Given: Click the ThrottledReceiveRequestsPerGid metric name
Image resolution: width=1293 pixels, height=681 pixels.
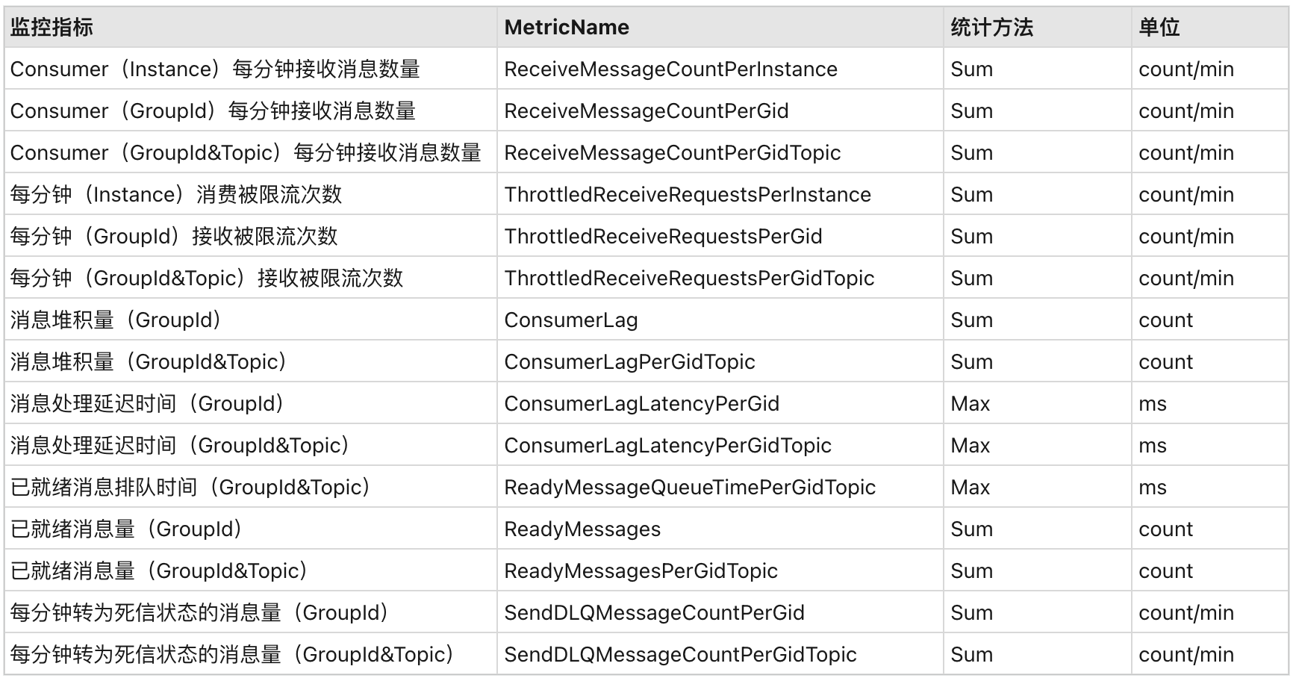Looking at the screenshot, I should pos(663,237).
